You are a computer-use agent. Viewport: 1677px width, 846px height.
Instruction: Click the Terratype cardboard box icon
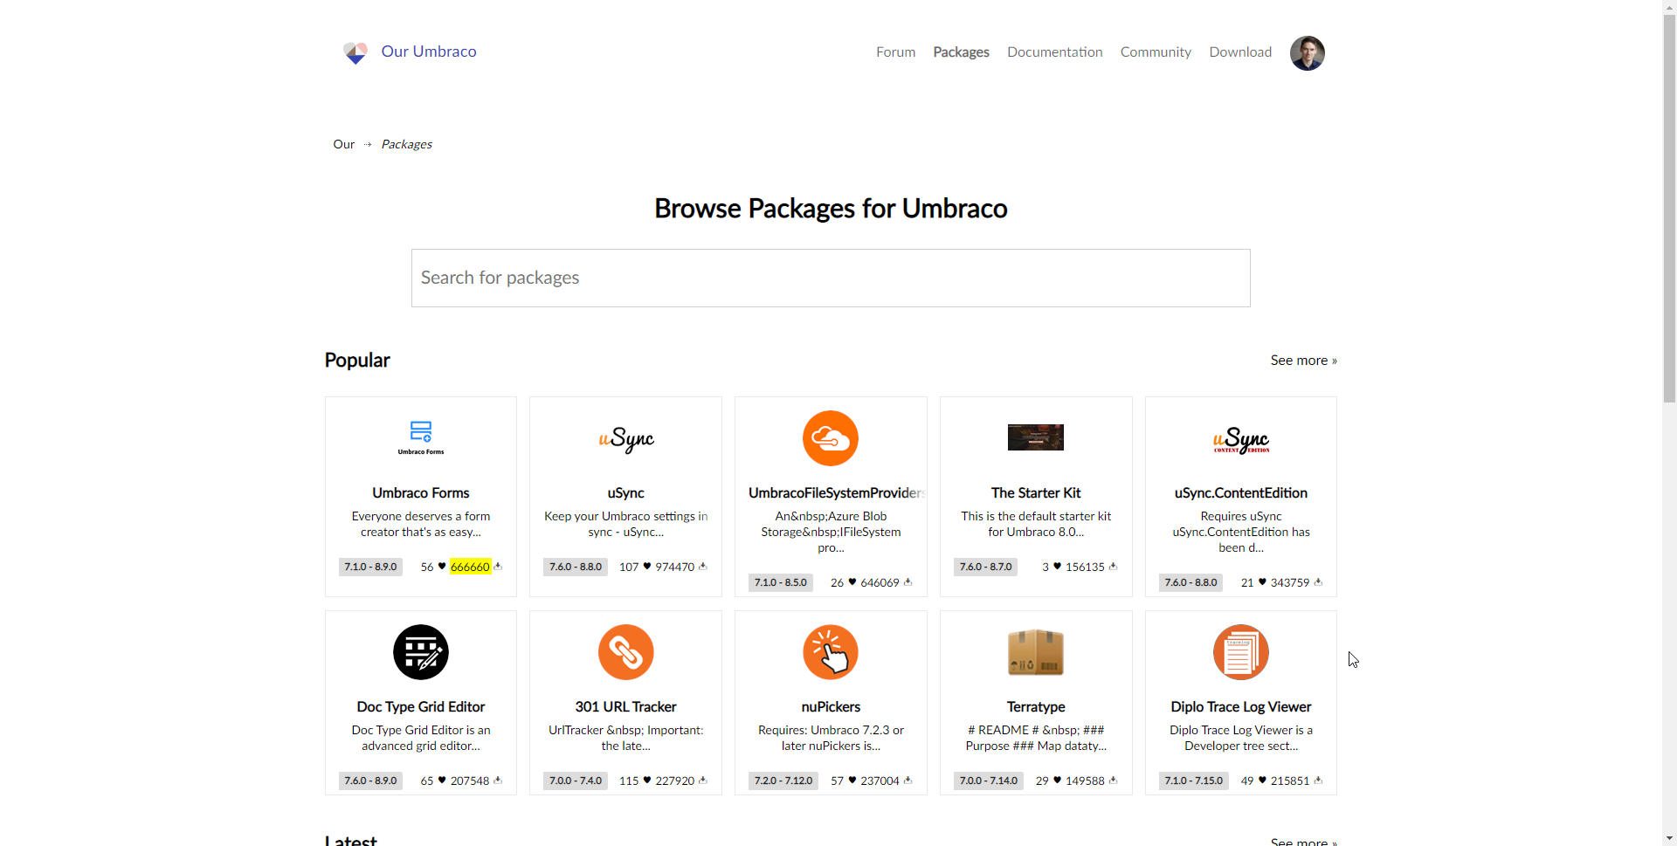tap(1035, 651)
